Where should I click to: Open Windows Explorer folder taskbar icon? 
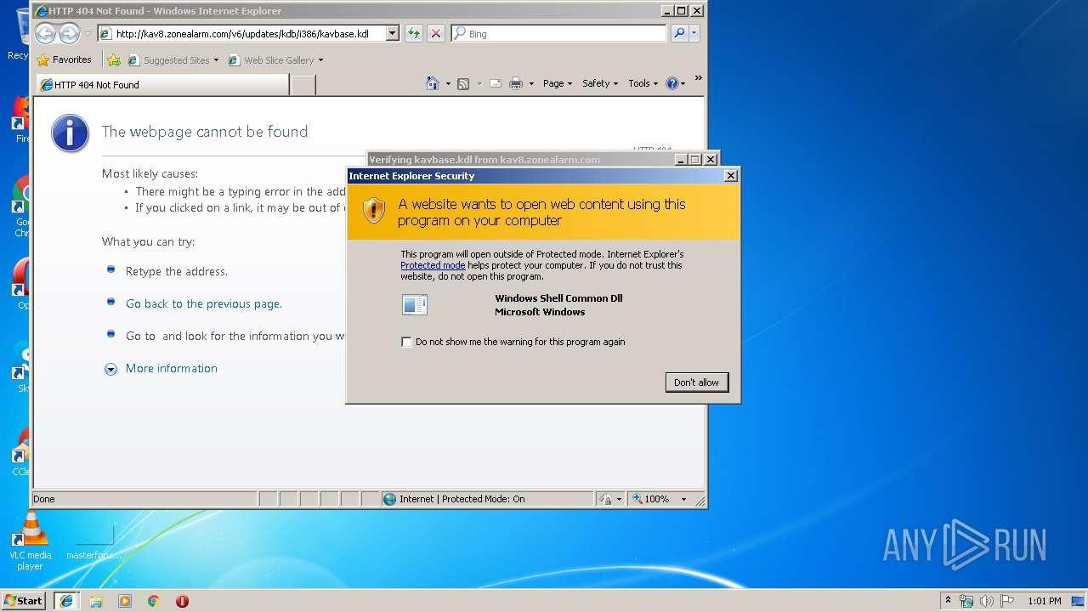pos(96,601)
